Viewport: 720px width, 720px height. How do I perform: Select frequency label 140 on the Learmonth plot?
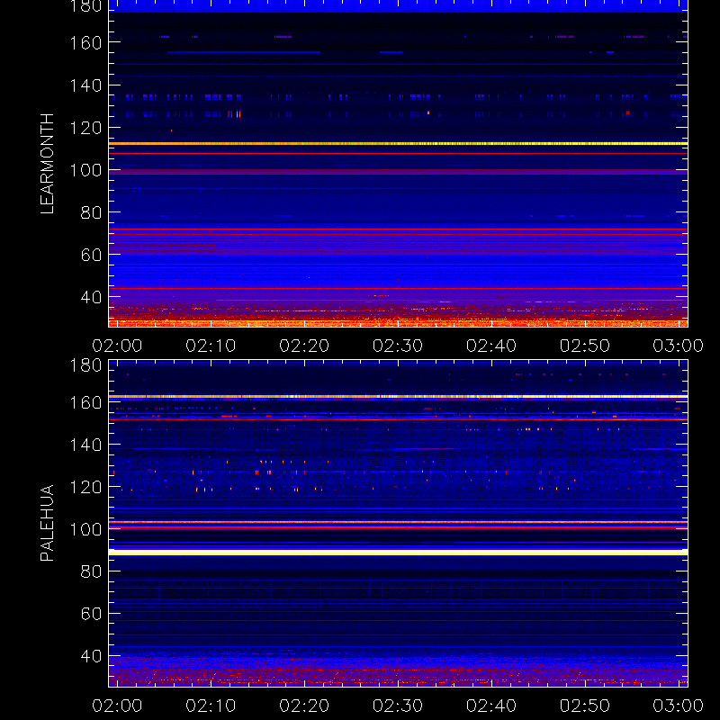(x=85, y=85)
